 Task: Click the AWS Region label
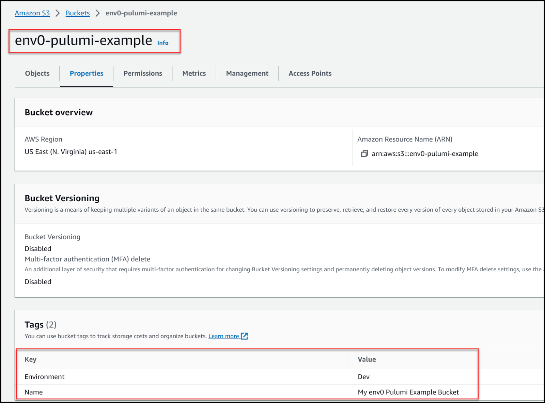pos(44,139)
